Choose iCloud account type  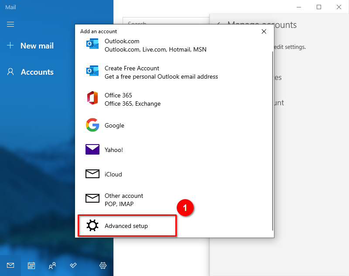174,174
